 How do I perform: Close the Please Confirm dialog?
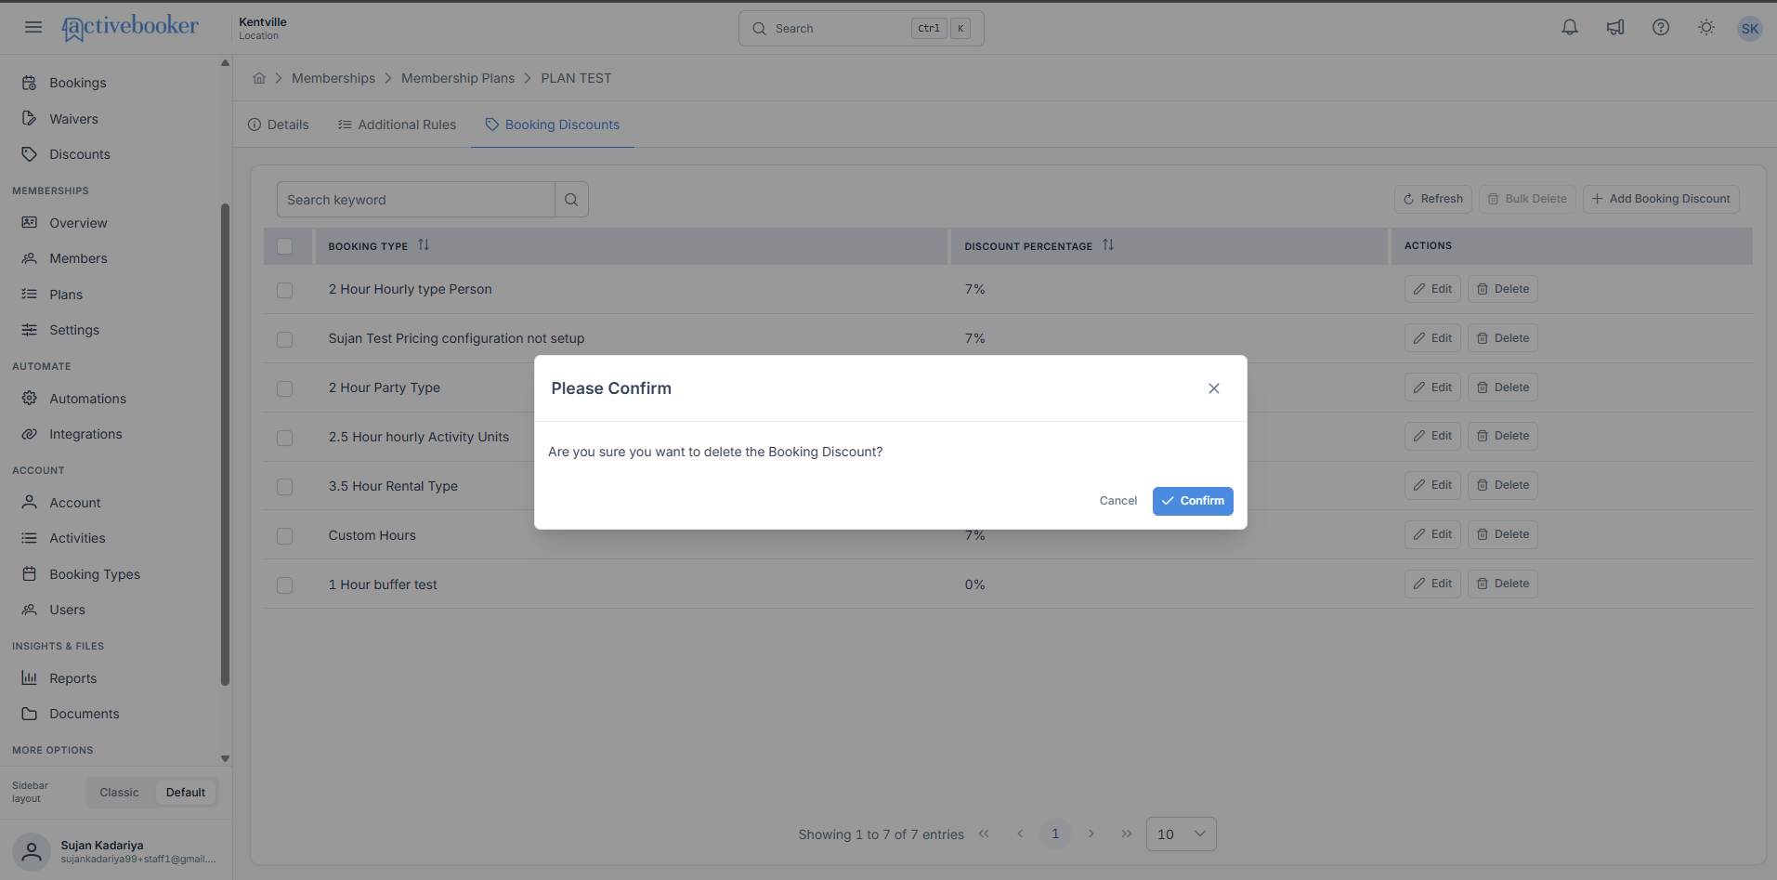click(x=1214, y=388)
